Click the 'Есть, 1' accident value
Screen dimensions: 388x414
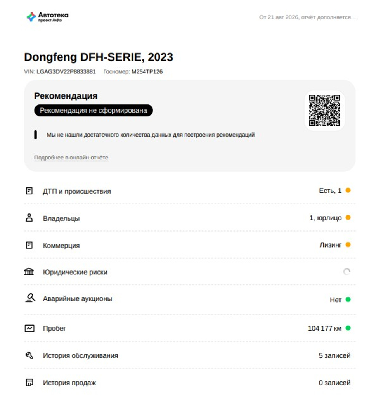point(330,191)
